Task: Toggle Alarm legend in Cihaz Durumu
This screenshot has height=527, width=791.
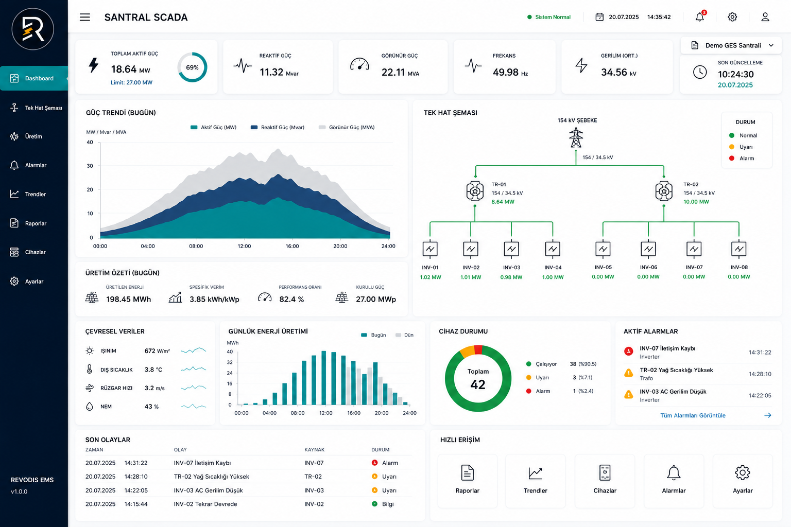Action: (538, 391)
